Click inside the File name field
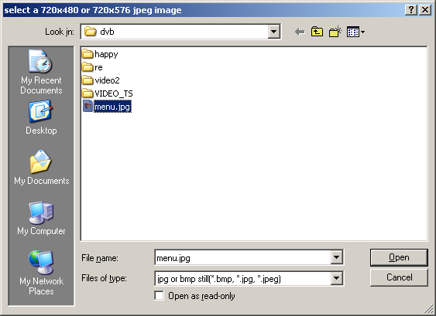The width and height of the screenshot is (436, 316). [242, 258]
